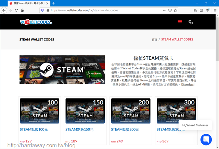Click the 儲值STEAM蒸氣卡 heading

coord(153,58)
